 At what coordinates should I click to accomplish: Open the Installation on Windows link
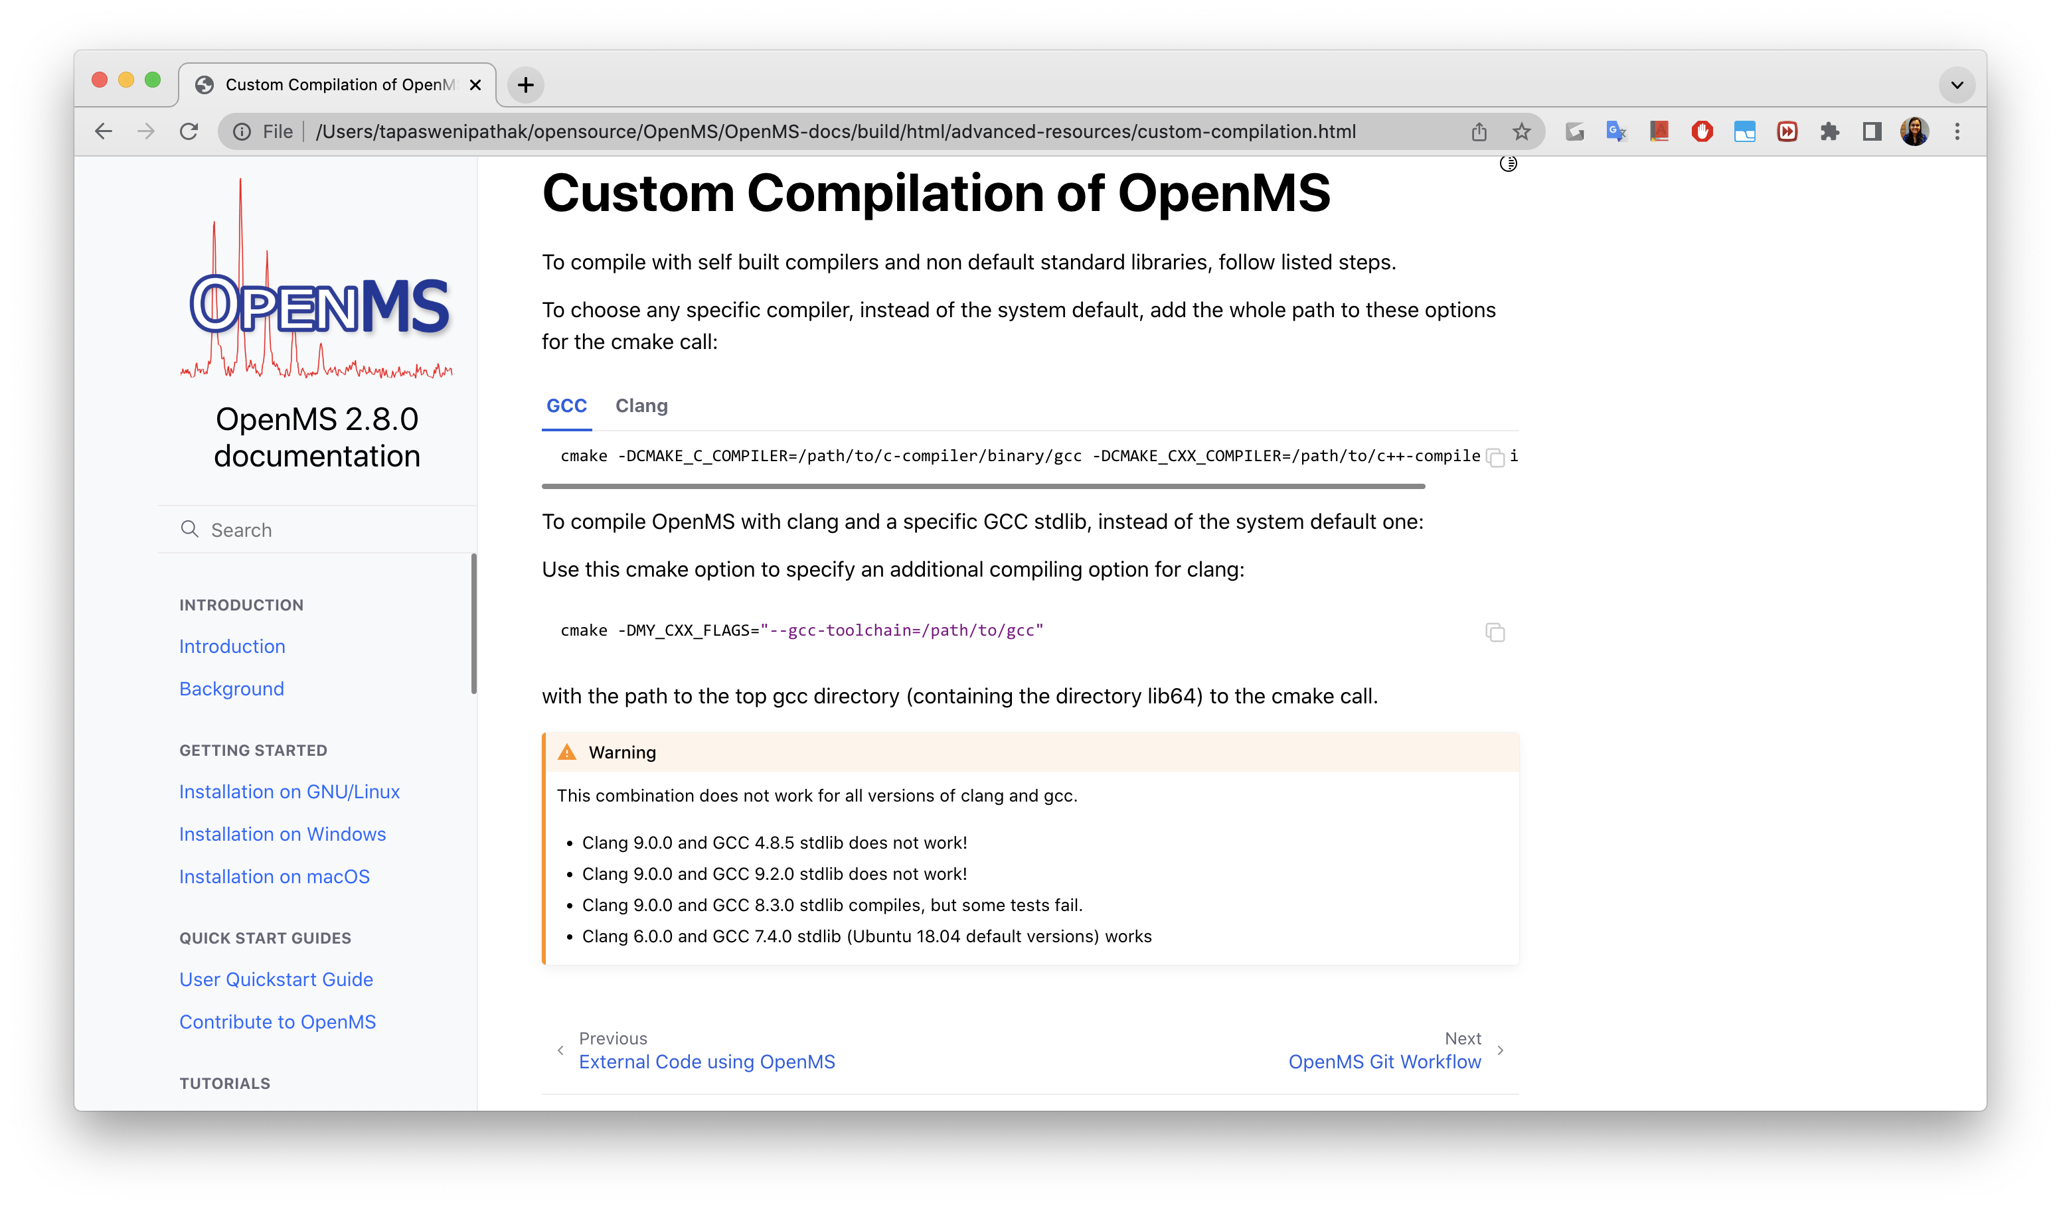[x=282, y=834]
